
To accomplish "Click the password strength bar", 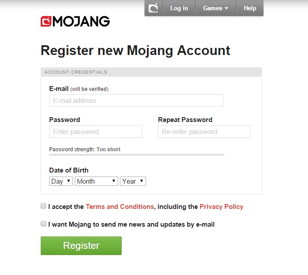I will click(136, 155).
